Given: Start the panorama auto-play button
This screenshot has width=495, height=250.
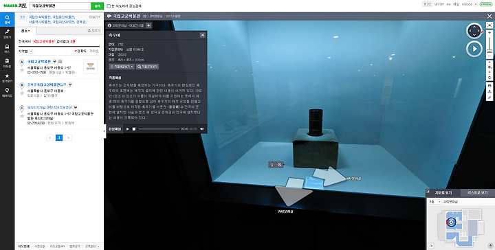Looking at the screenshot, I should [x=474, y=49].
